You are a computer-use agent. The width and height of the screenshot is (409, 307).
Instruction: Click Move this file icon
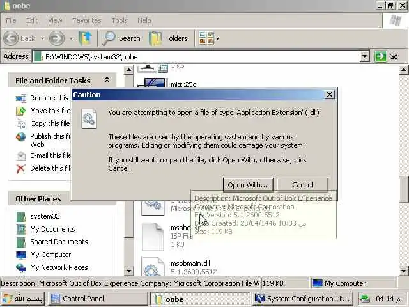pyautogui.click(x=21, y=111)
